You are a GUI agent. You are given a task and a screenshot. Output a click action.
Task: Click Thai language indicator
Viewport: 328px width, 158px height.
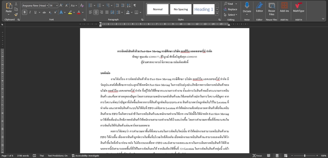[42, 156]
